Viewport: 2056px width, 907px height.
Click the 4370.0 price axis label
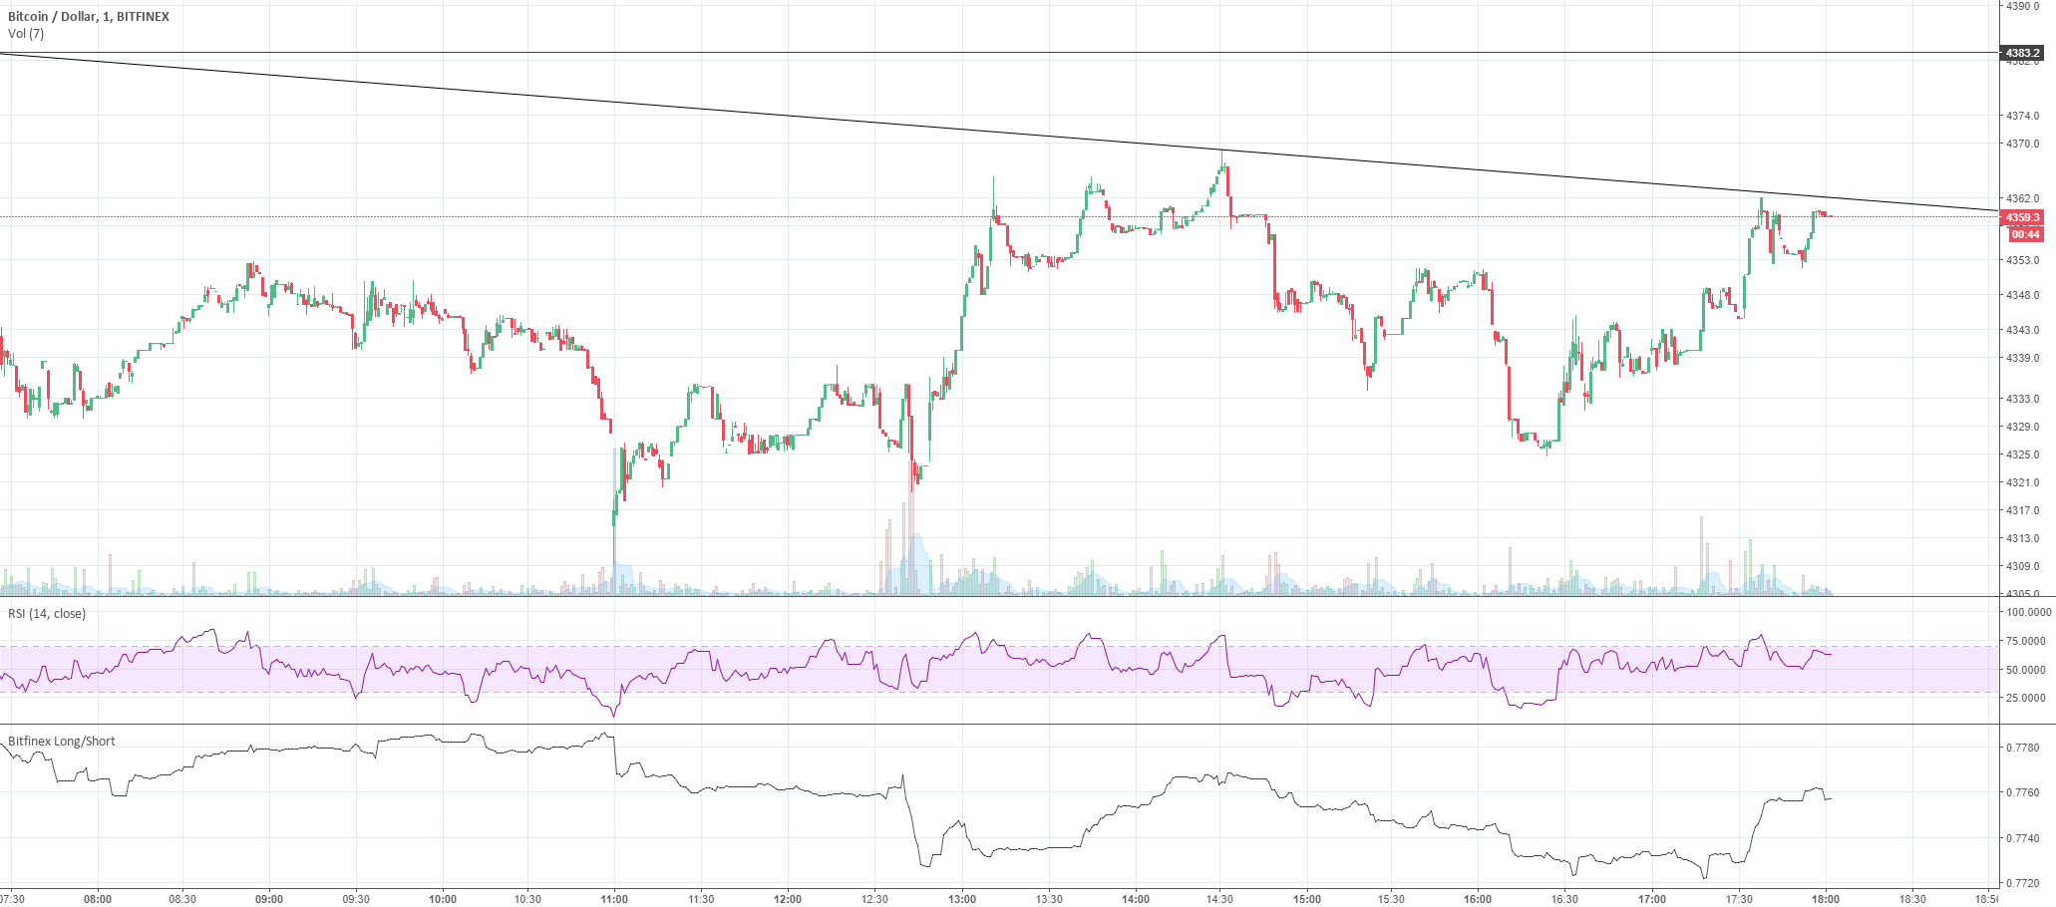point(2023,144)
